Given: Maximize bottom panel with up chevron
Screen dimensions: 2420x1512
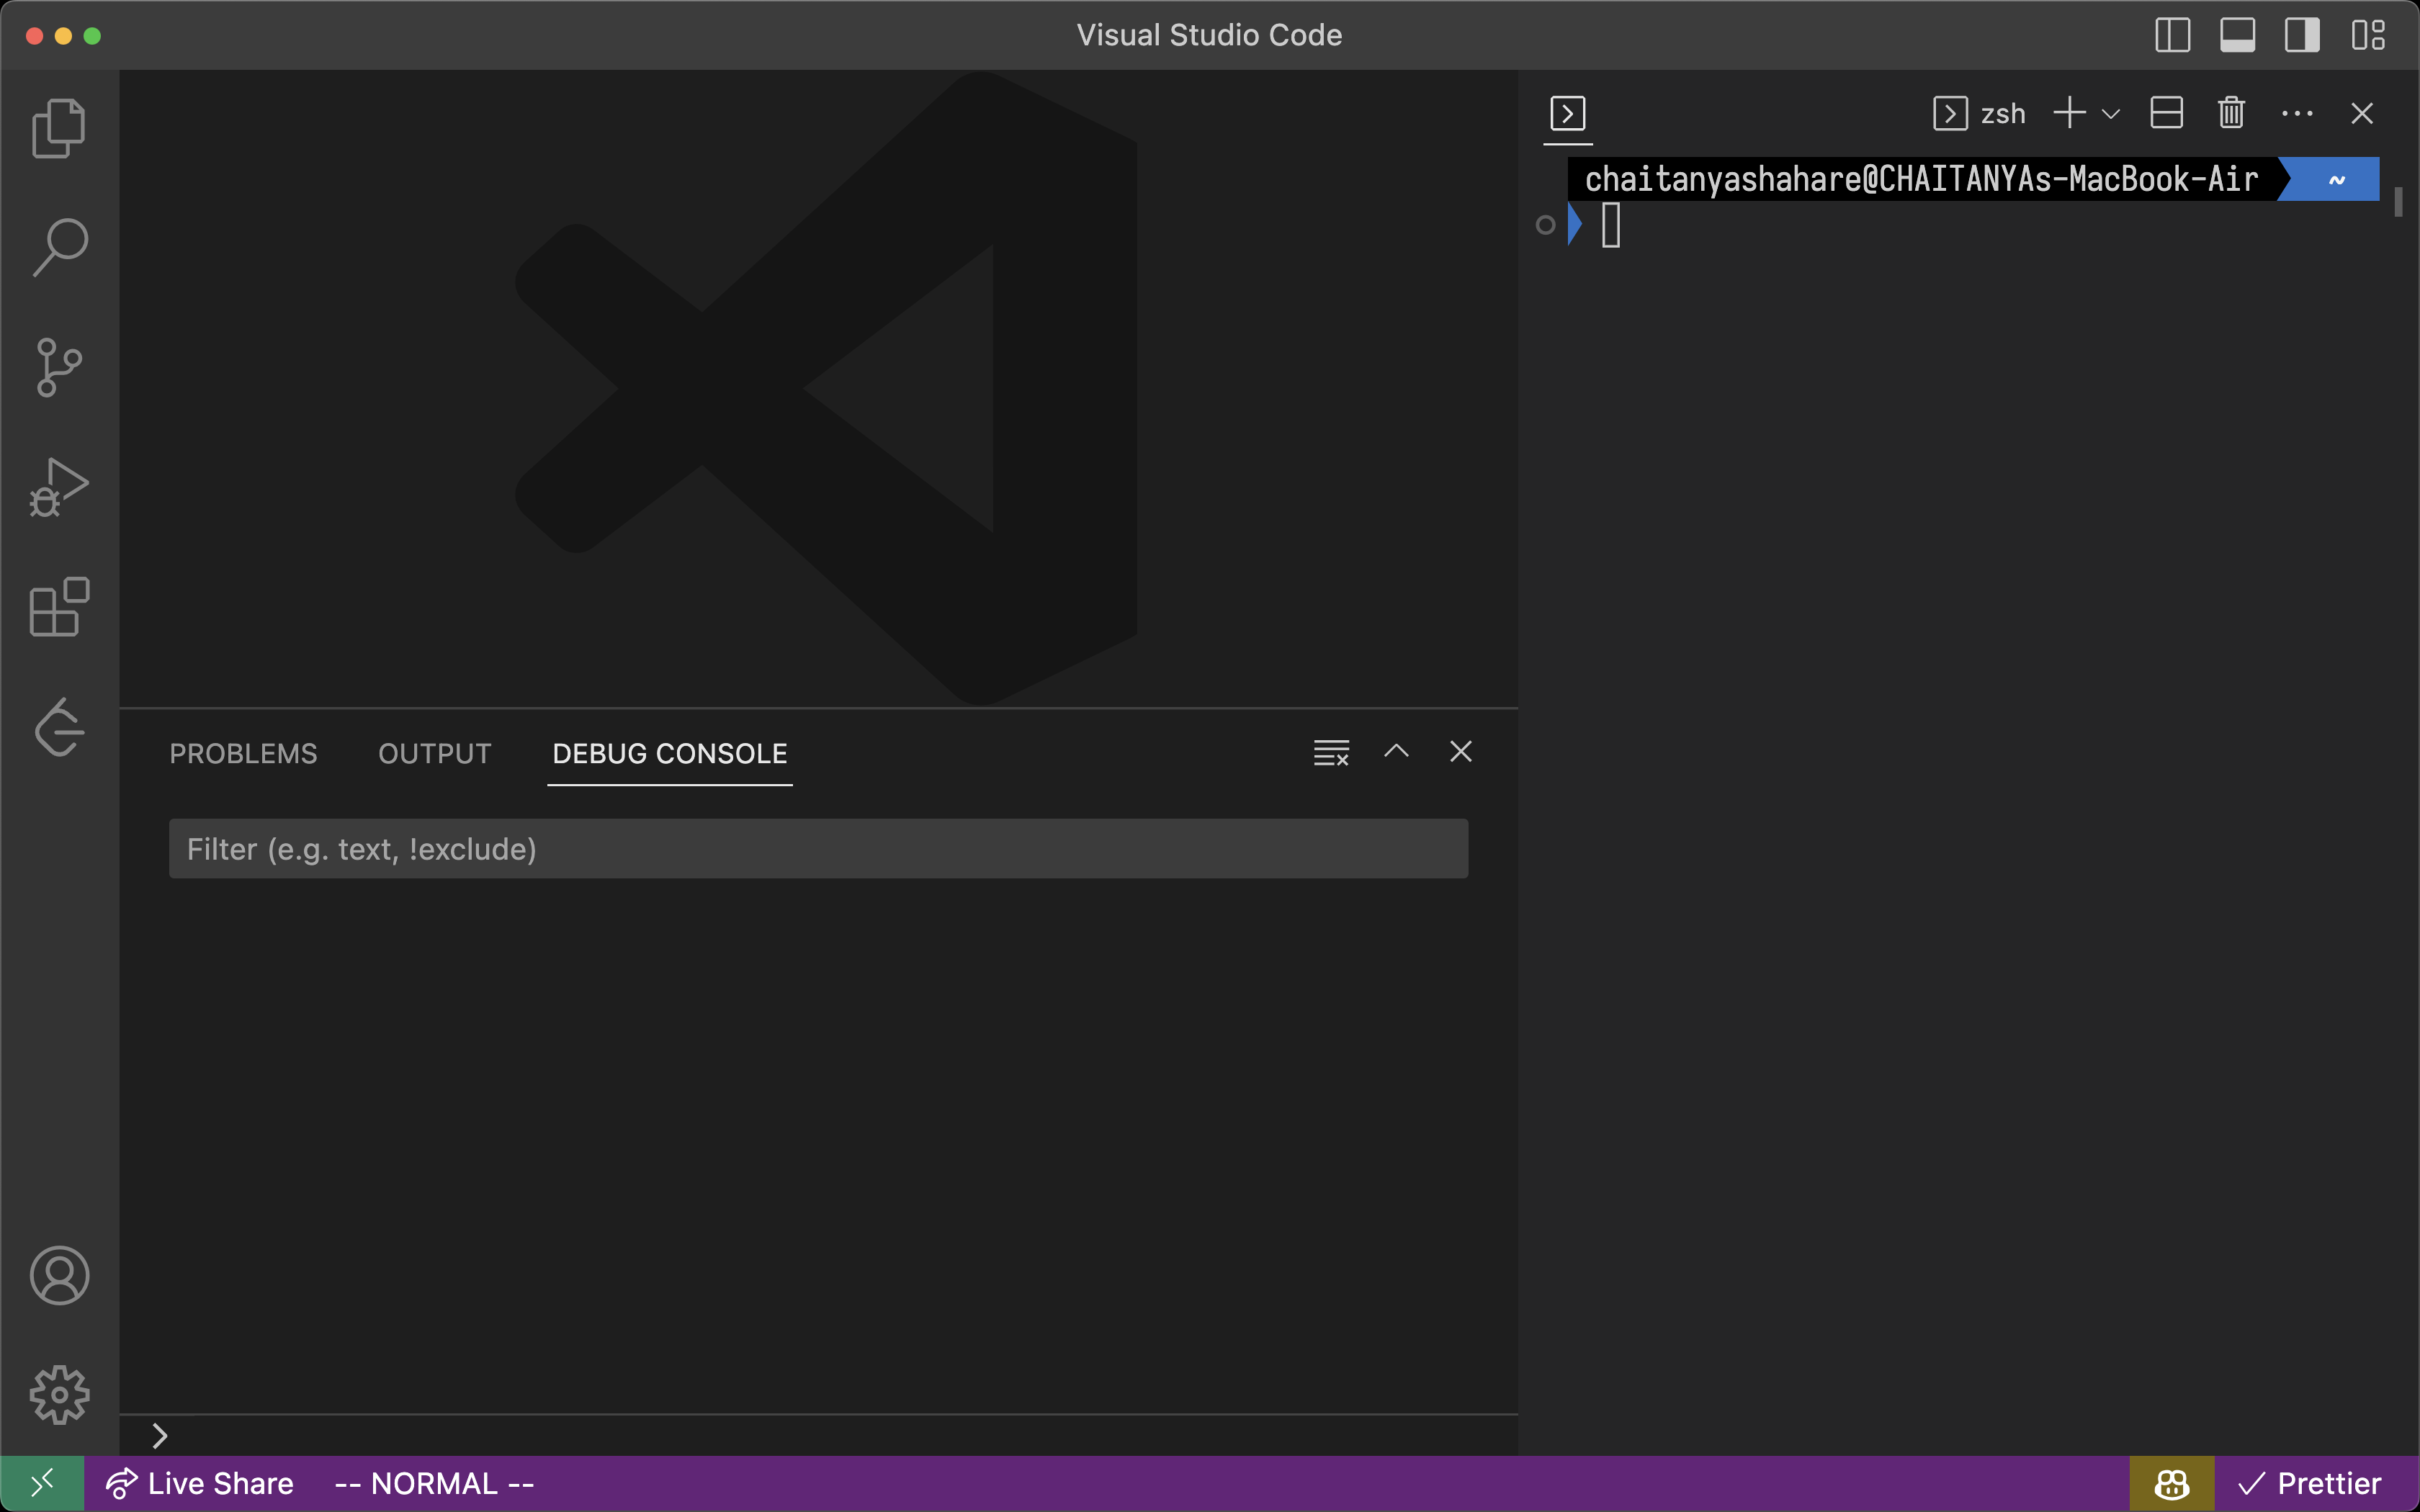Looking at the screenshot, I should 1396,751.
